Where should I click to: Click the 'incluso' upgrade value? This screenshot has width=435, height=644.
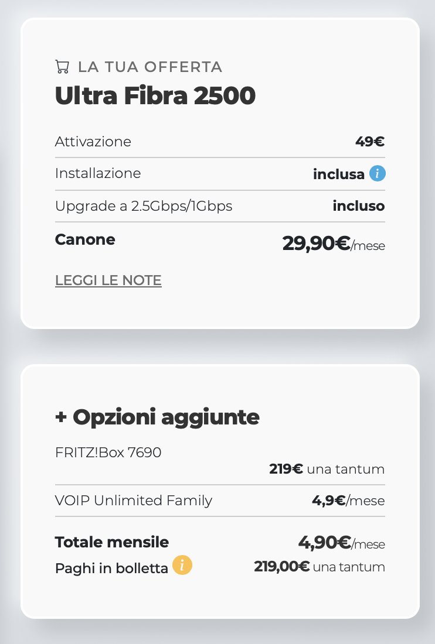coord(359,205)
